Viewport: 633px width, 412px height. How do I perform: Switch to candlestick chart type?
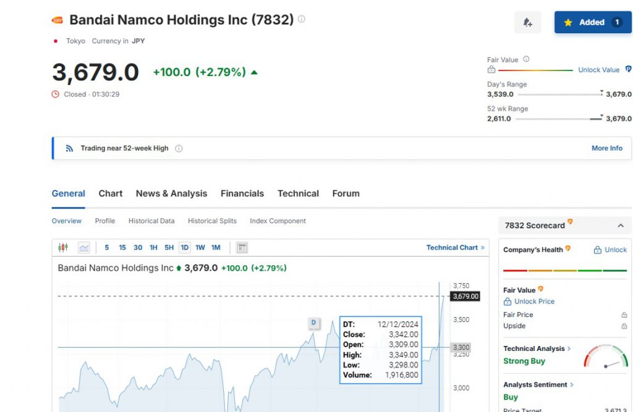tap(63, 247)
